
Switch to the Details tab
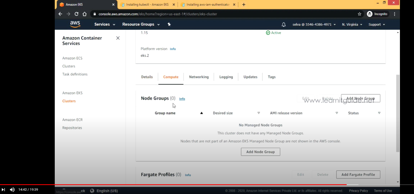[147, 77]
